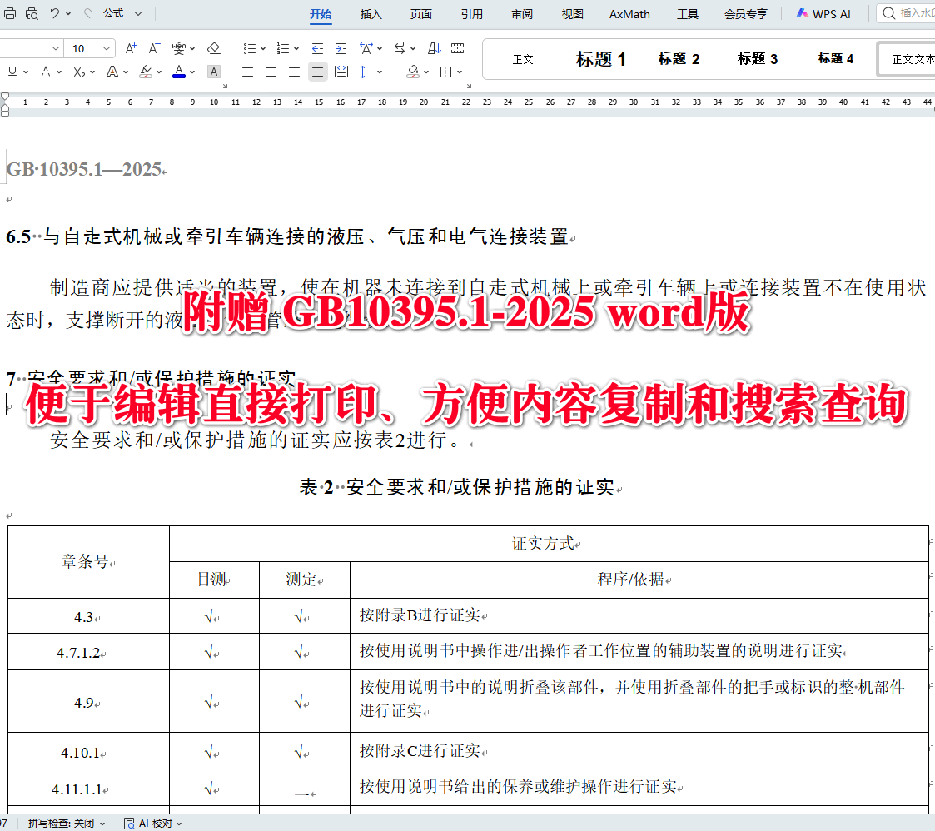Select the subscript formatting icon
935x831 pixels.
tap(80, 72)
